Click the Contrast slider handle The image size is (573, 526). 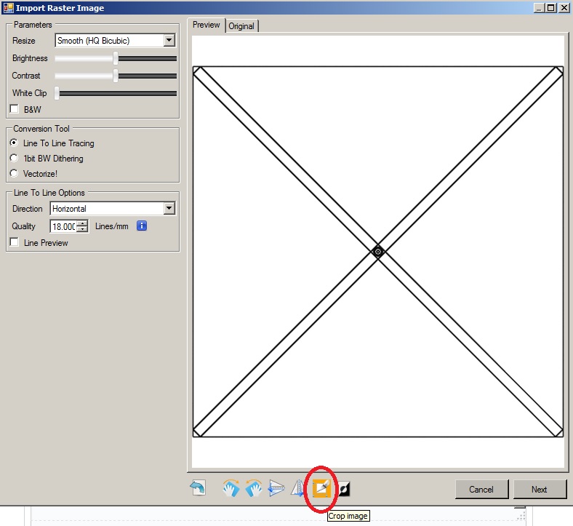pos(116,76)
